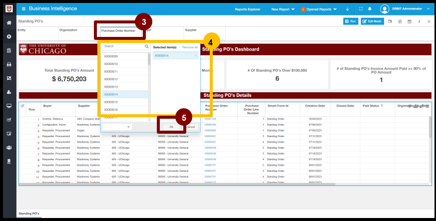Go to Home in the sidebar
The image size is (436, 221).
(9, 23)
